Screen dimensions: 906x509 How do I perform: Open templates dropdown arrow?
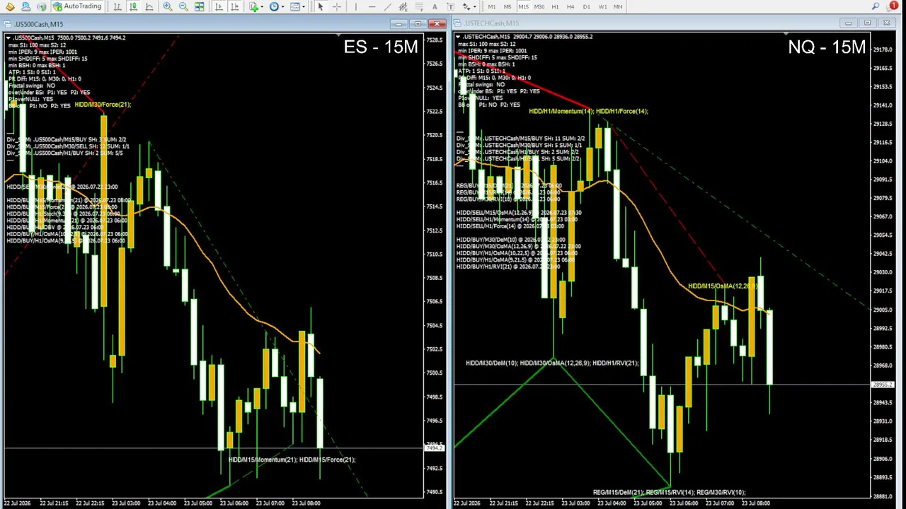click(304, 6)
